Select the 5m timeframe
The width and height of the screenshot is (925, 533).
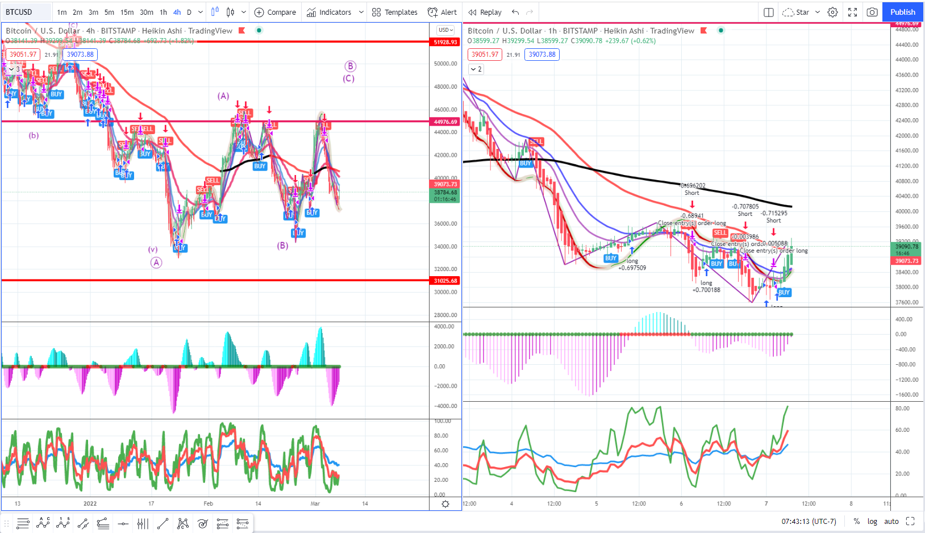[x=109, y=12]
